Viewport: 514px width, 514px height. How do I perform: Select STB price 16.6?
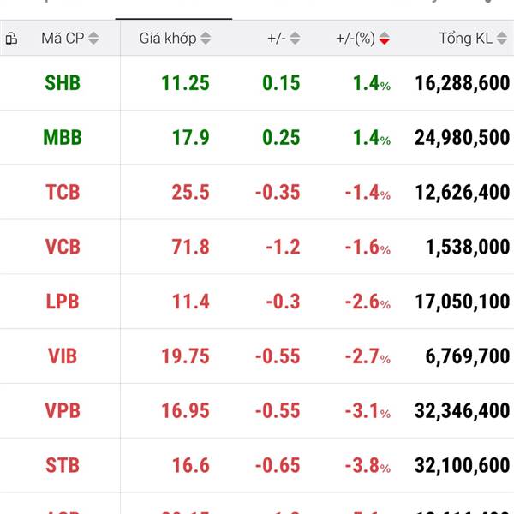pos(191,465)
